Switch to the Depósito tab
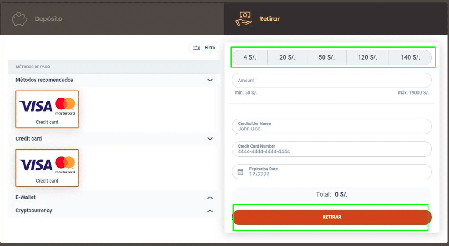Viewport: 449px width, 246px height. [48, 19]
